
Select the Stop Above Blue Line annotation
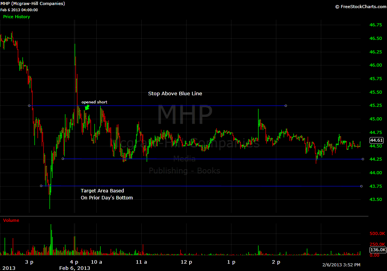175,94
